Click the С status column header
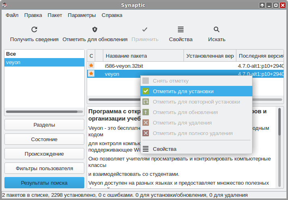 coord(91,56)
